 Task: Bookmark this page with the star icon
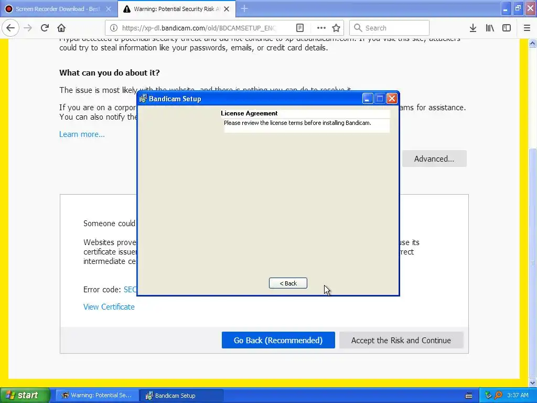tap(336, 28)
